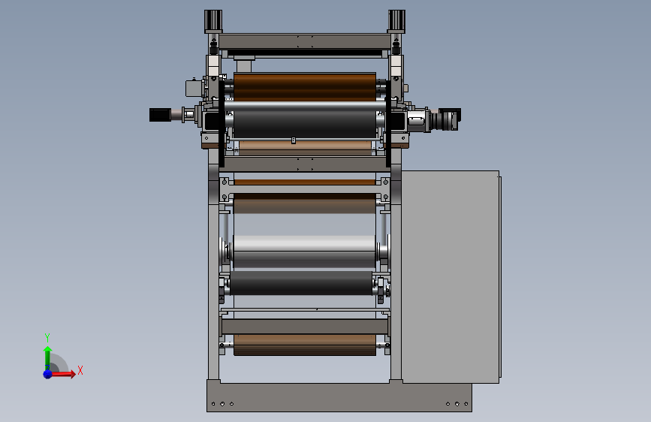Select the dark black roller below the silver roller
The width and height of the screenshot is (651, 422).
(x=301, y=283)
